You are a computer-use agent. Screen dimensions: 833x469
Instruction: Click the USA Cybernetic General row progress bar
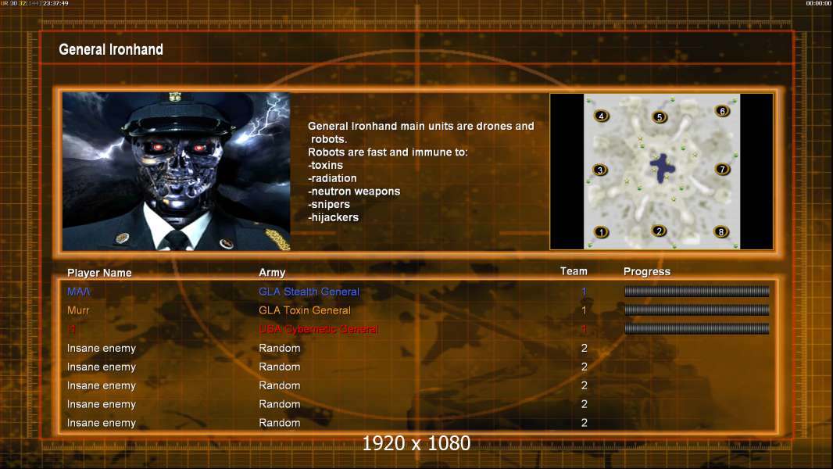[x=696, y=329]
